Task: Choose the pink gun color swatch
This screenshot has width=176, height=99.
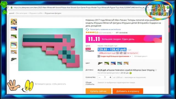Action: point(120,63)
